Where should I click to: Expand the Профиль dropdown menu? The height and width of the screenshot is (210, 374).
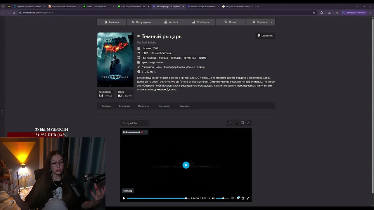coord(260,22)
